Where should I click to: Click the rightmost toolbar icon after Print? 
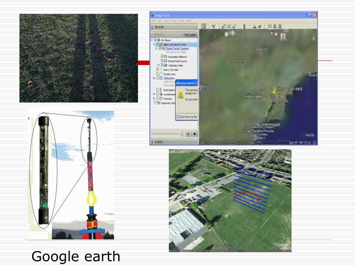tap(280, 26)
